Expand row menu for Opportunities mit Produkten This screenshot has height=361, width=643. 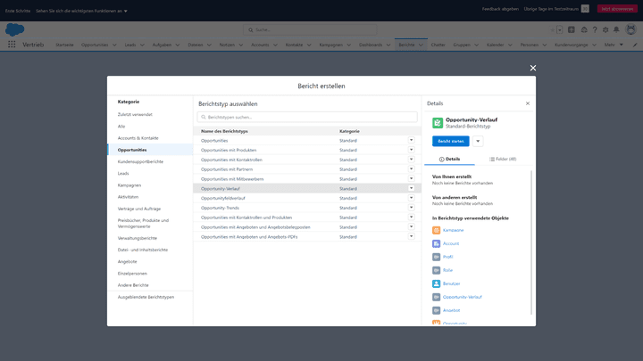[x=412, y=150]
